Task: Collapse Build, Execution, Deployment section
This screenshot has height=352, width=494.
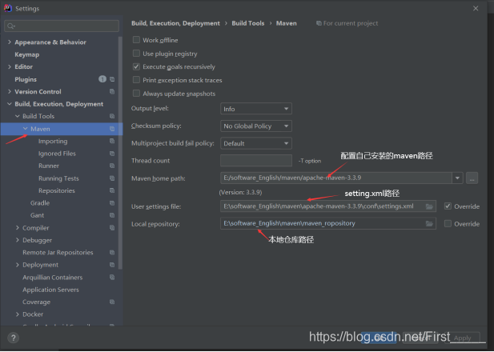Action: 10,103
